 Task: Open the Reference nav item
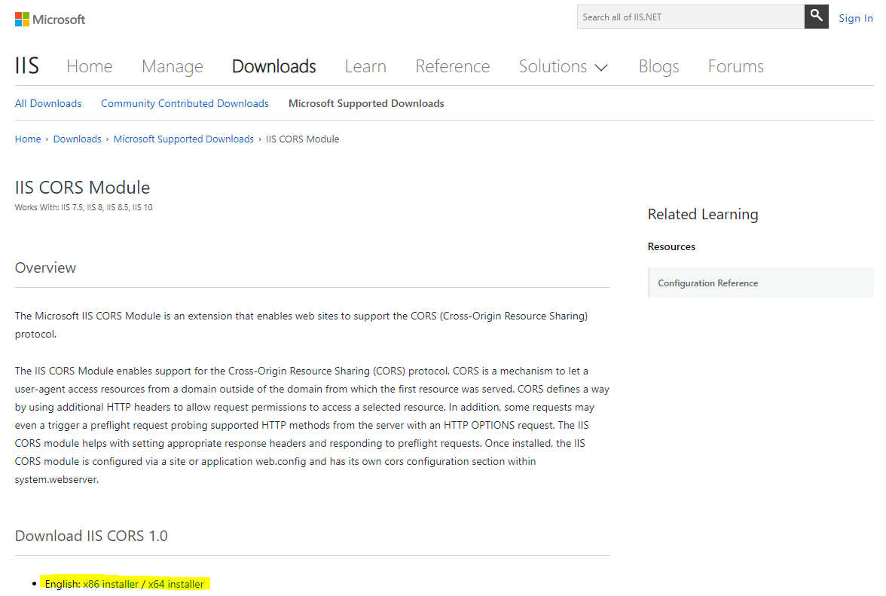pyautogui.click(x=453, y=66)
